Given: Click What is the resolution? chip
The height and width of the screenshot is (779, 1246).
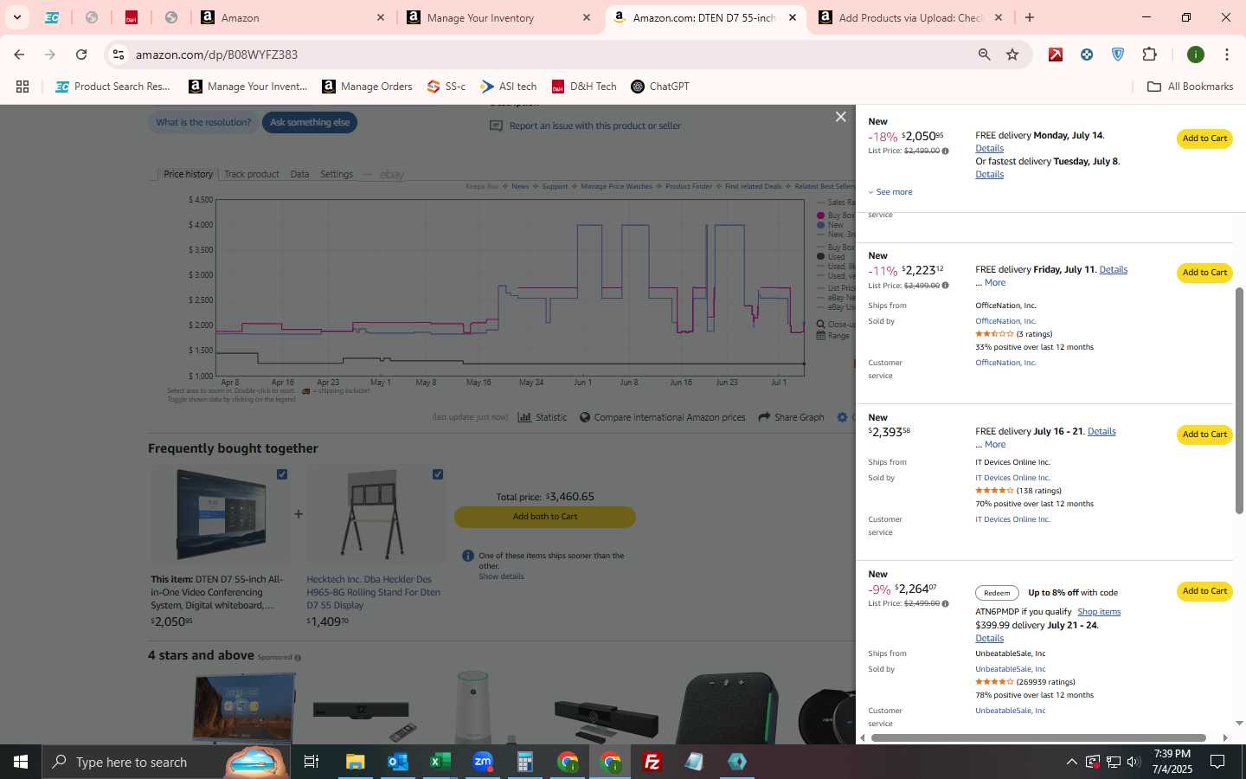Looking at the screenshot, I should click(x=203, y=122).
